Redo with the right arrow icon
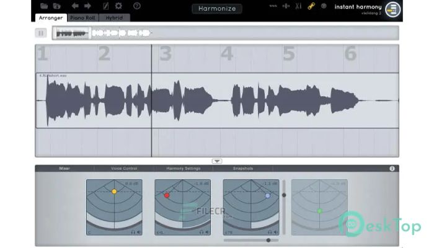The width and height of the screenshot is (434, 248). pos(87,6)
